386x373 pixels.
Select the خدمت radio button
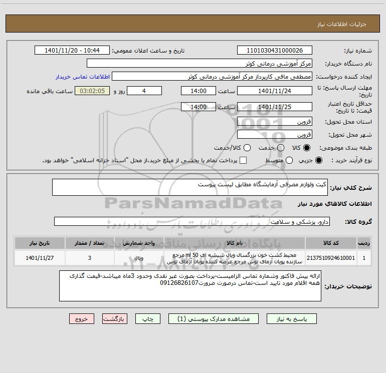click(281, 148)
